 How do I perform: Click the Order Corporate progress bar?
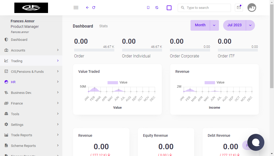190,50
